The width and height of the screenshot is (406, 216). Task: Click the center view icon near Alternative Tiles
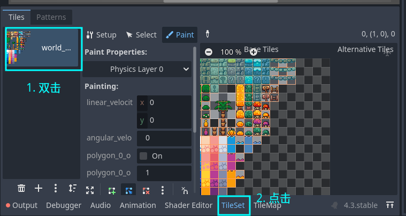[x=387, y=54]
